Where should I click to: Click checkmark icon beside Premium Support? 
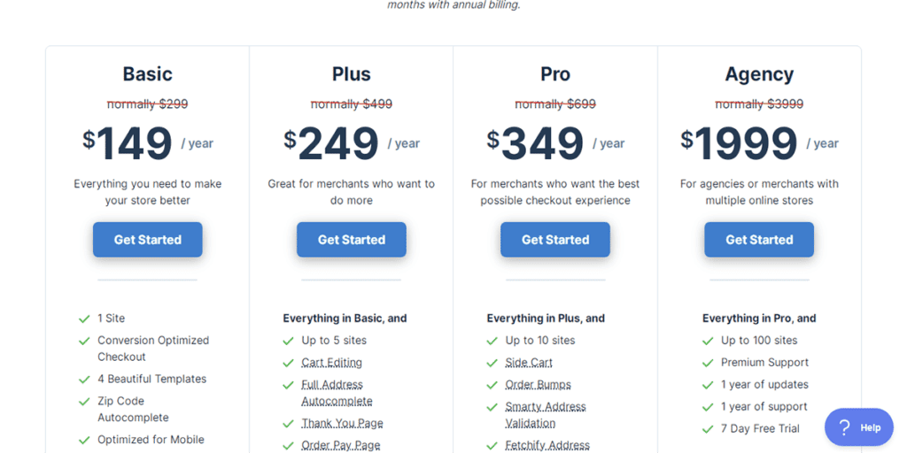[x=708, y=363]
